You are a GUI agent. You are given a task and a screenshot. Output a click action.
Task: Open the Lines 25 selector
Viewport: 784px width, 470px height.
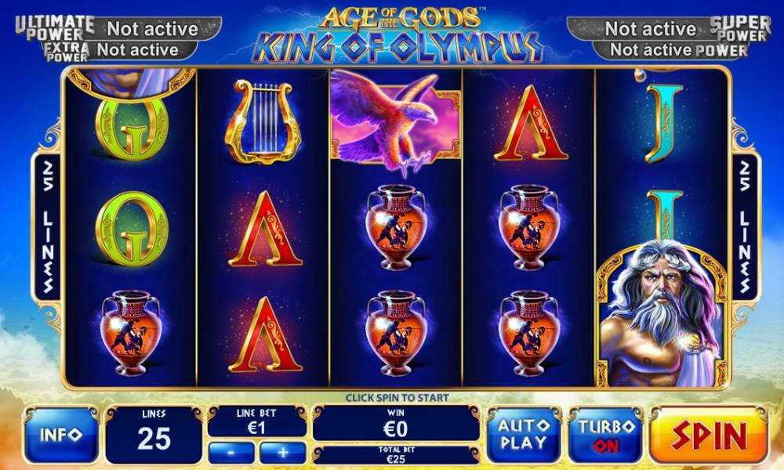click(154, 434)
